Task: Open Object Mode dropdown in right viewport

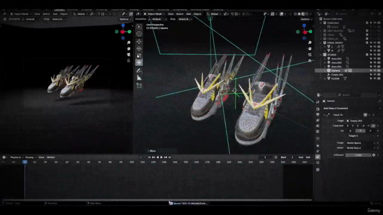Action: 154,14
